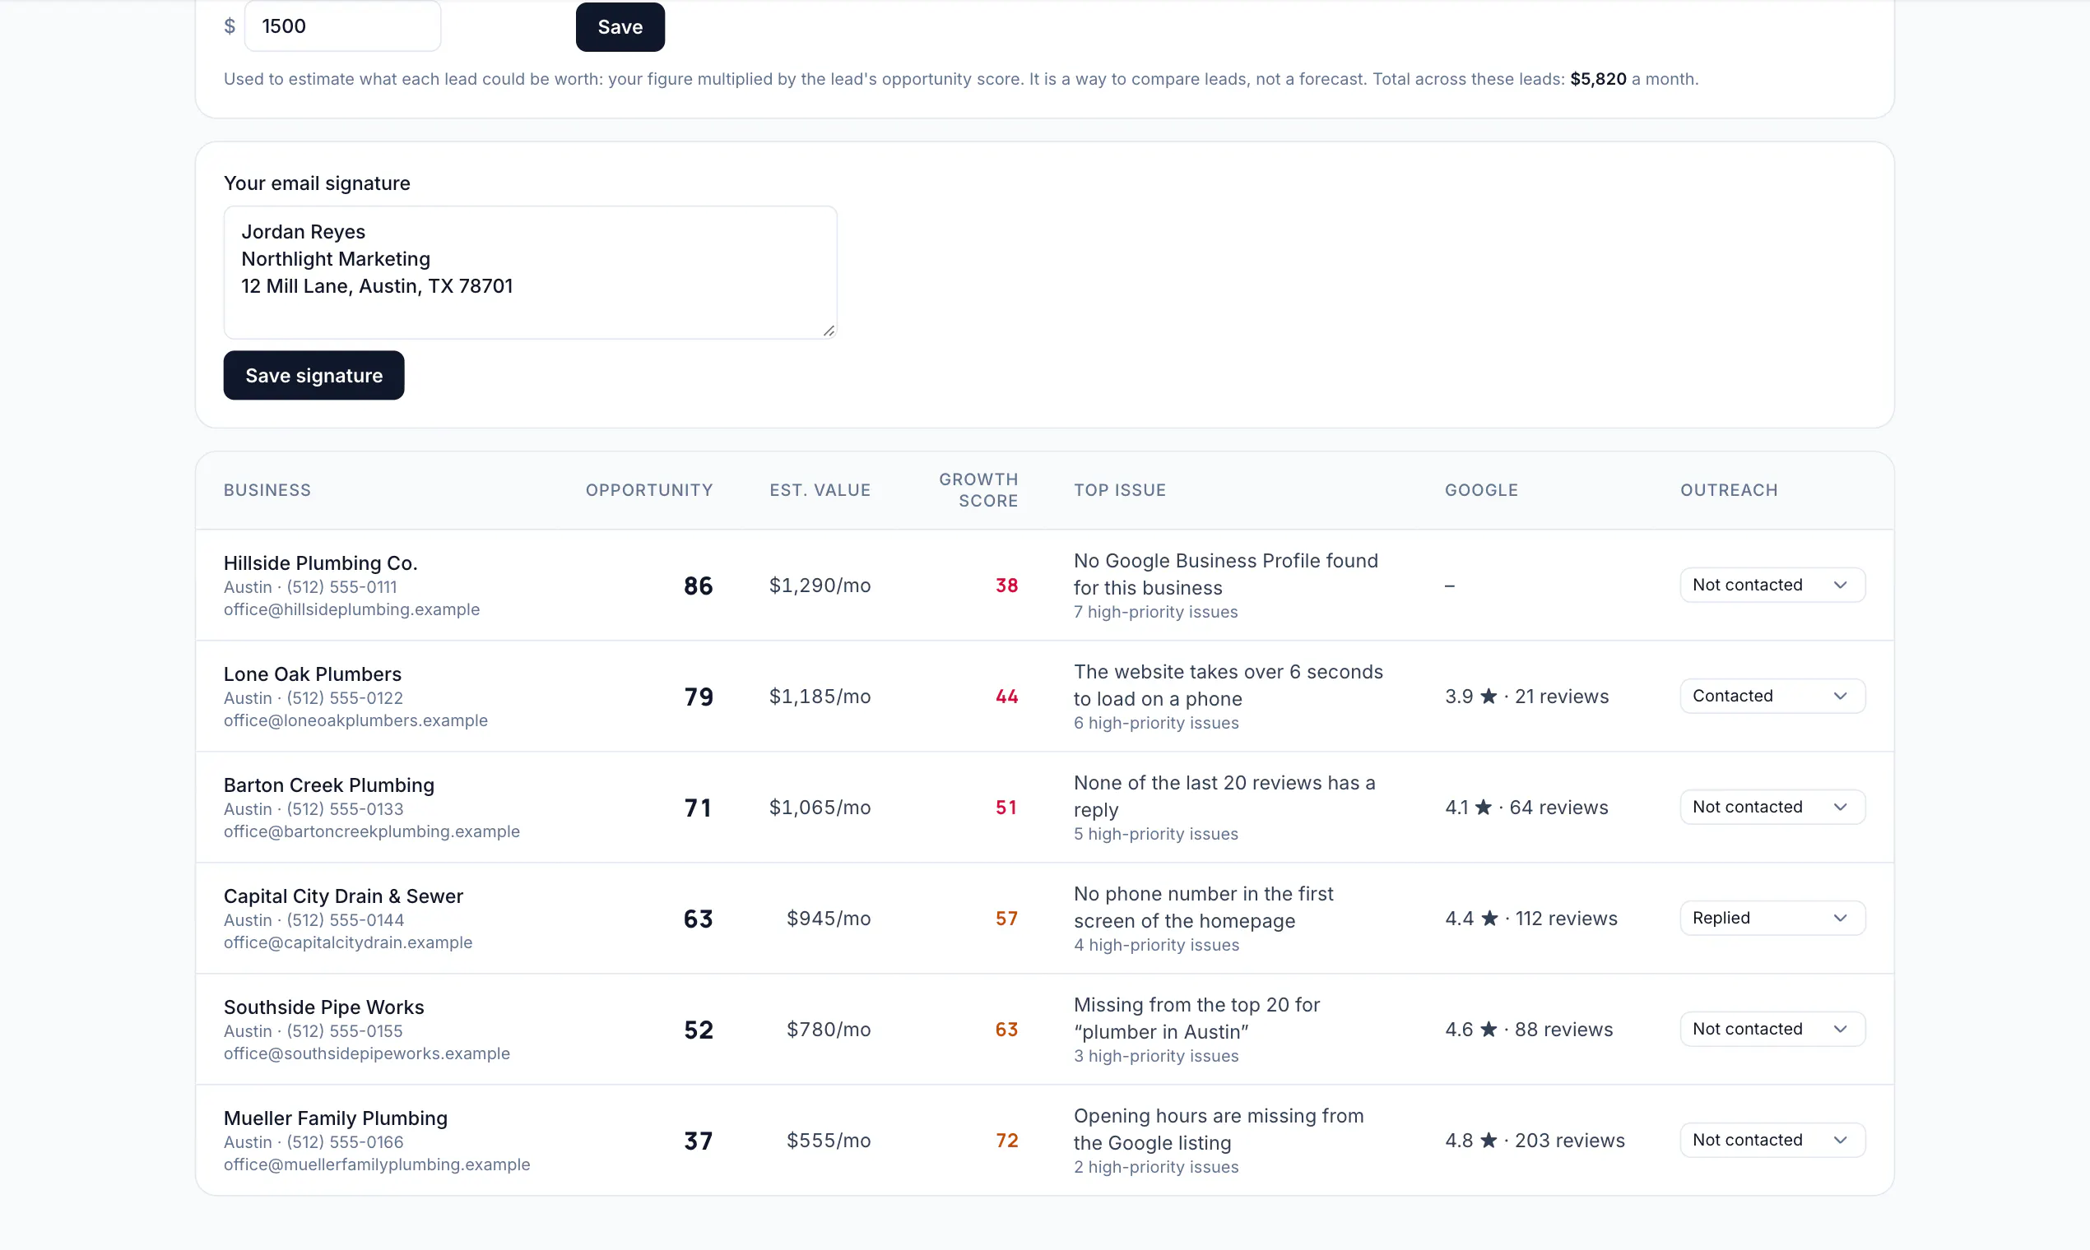Click the Southside Pipe Works business name
The width and height of the screenshot is (2090, 1250).
(x=323, y=1007)
